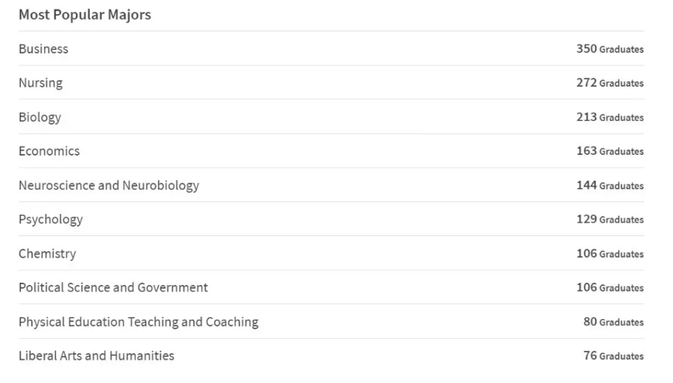Select the Nursing major
673x383 pixels.
click(x=40, y=83)
